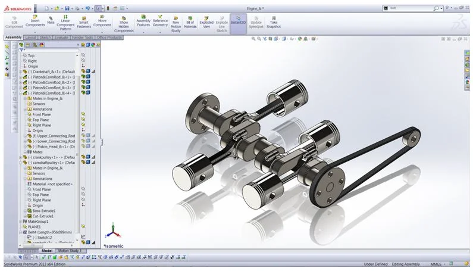Viewport: 473px width, 271px height.
Task: Click the Undo icon
Action: pos(87,8)
